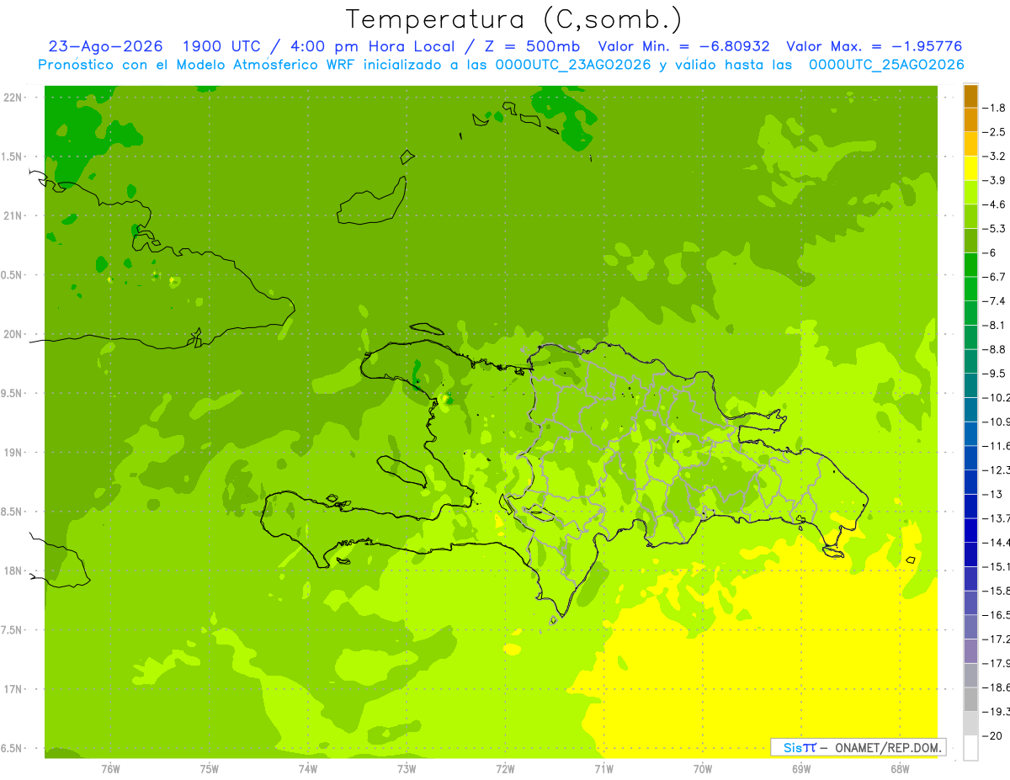This screenshot has height=780, width=1010.
Task: Click the 18N latitude axis label
Action: click(13, 570)
